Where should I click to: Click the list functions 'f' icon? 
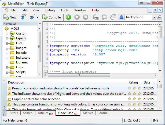tap(32, 17)
